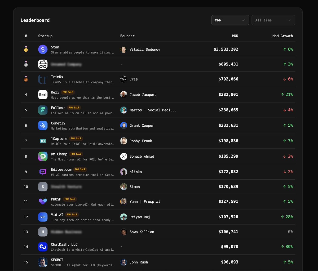Click Cris's founder avatar
This screenshot has height=271, width=318.
pyautogui.click(x=124, y=79)
